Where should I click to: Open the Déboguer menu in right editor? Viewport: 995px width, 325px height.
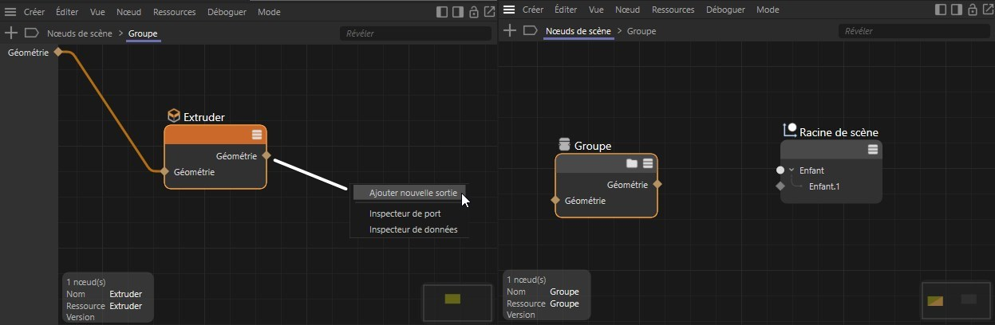[x=725, y=10]
